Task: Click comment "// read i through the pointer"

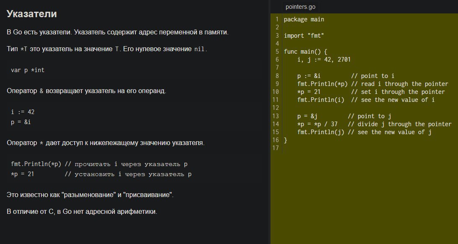Action: point(400,84)
